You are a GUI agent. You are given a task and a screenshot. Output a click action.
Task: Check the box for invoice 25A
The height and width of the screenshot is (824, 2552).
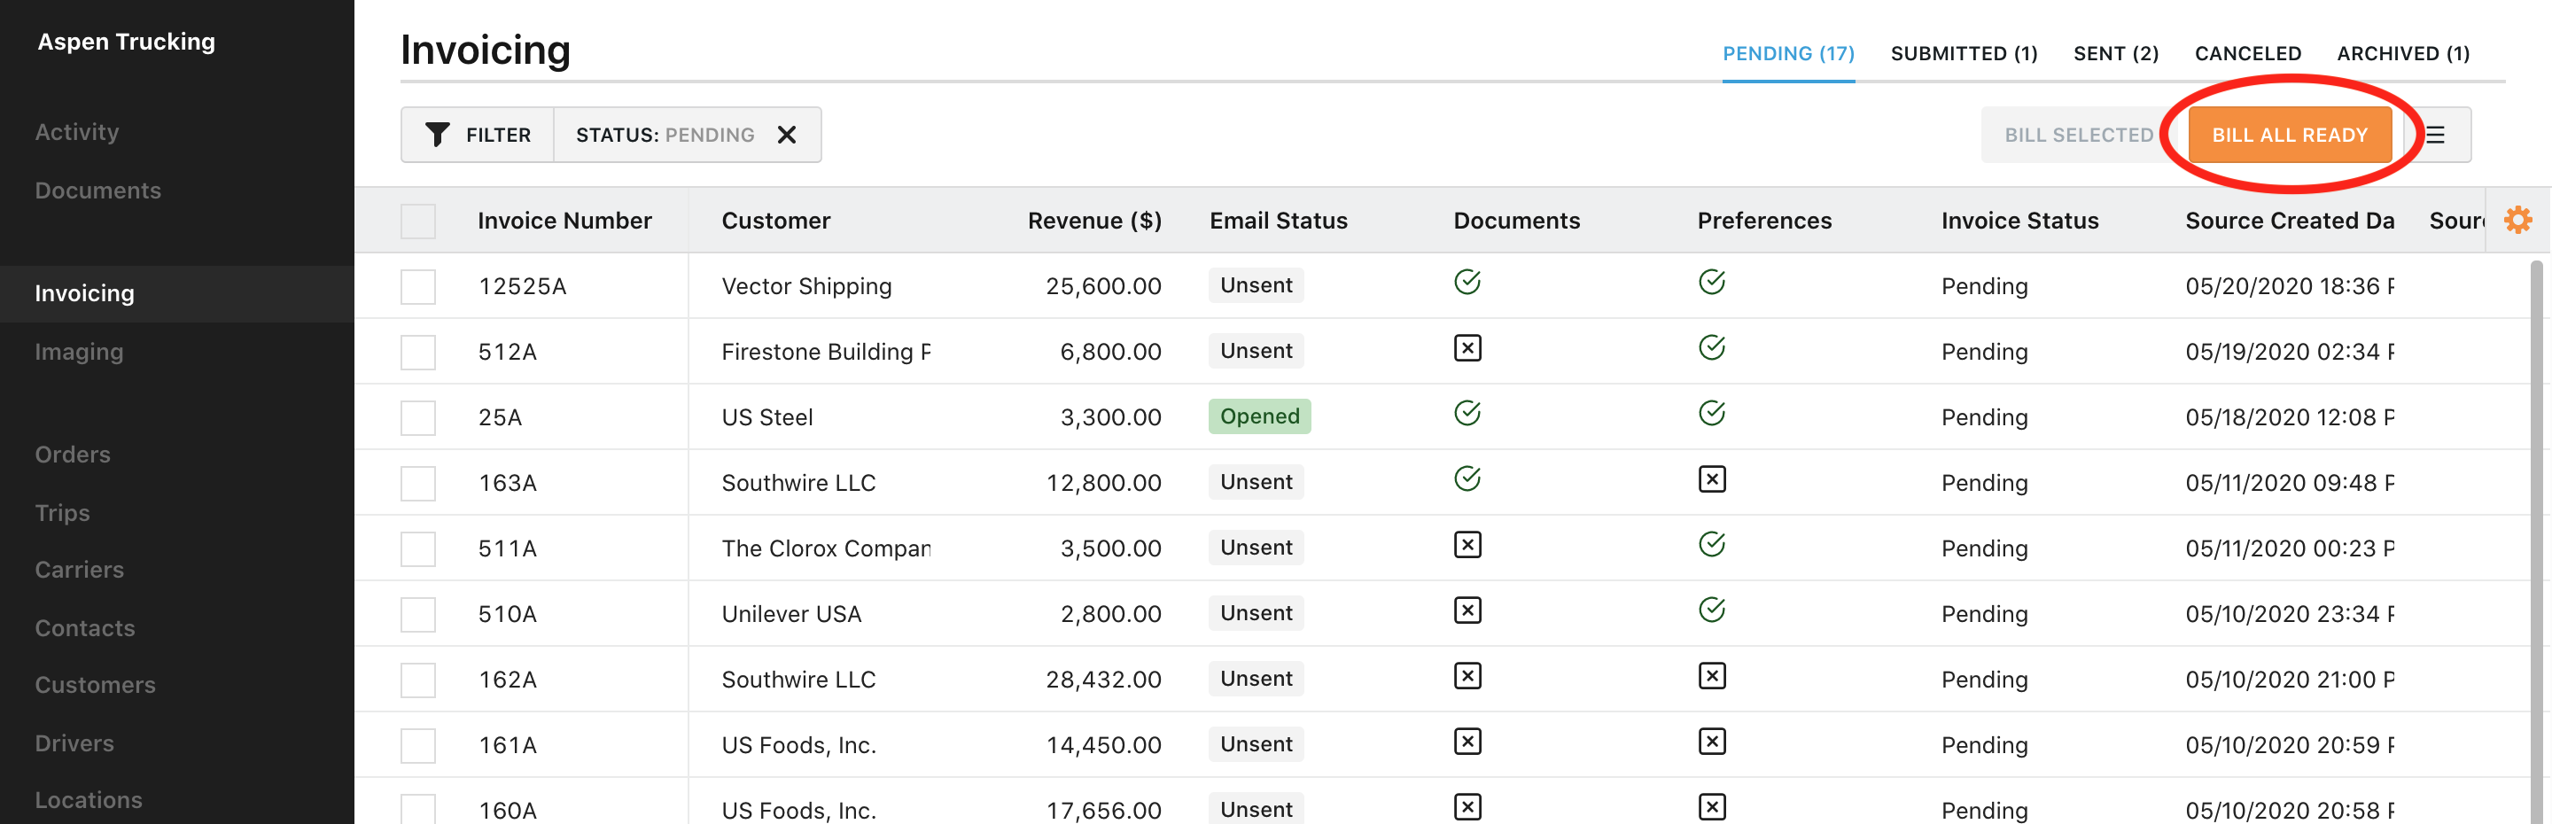[418, 418]
